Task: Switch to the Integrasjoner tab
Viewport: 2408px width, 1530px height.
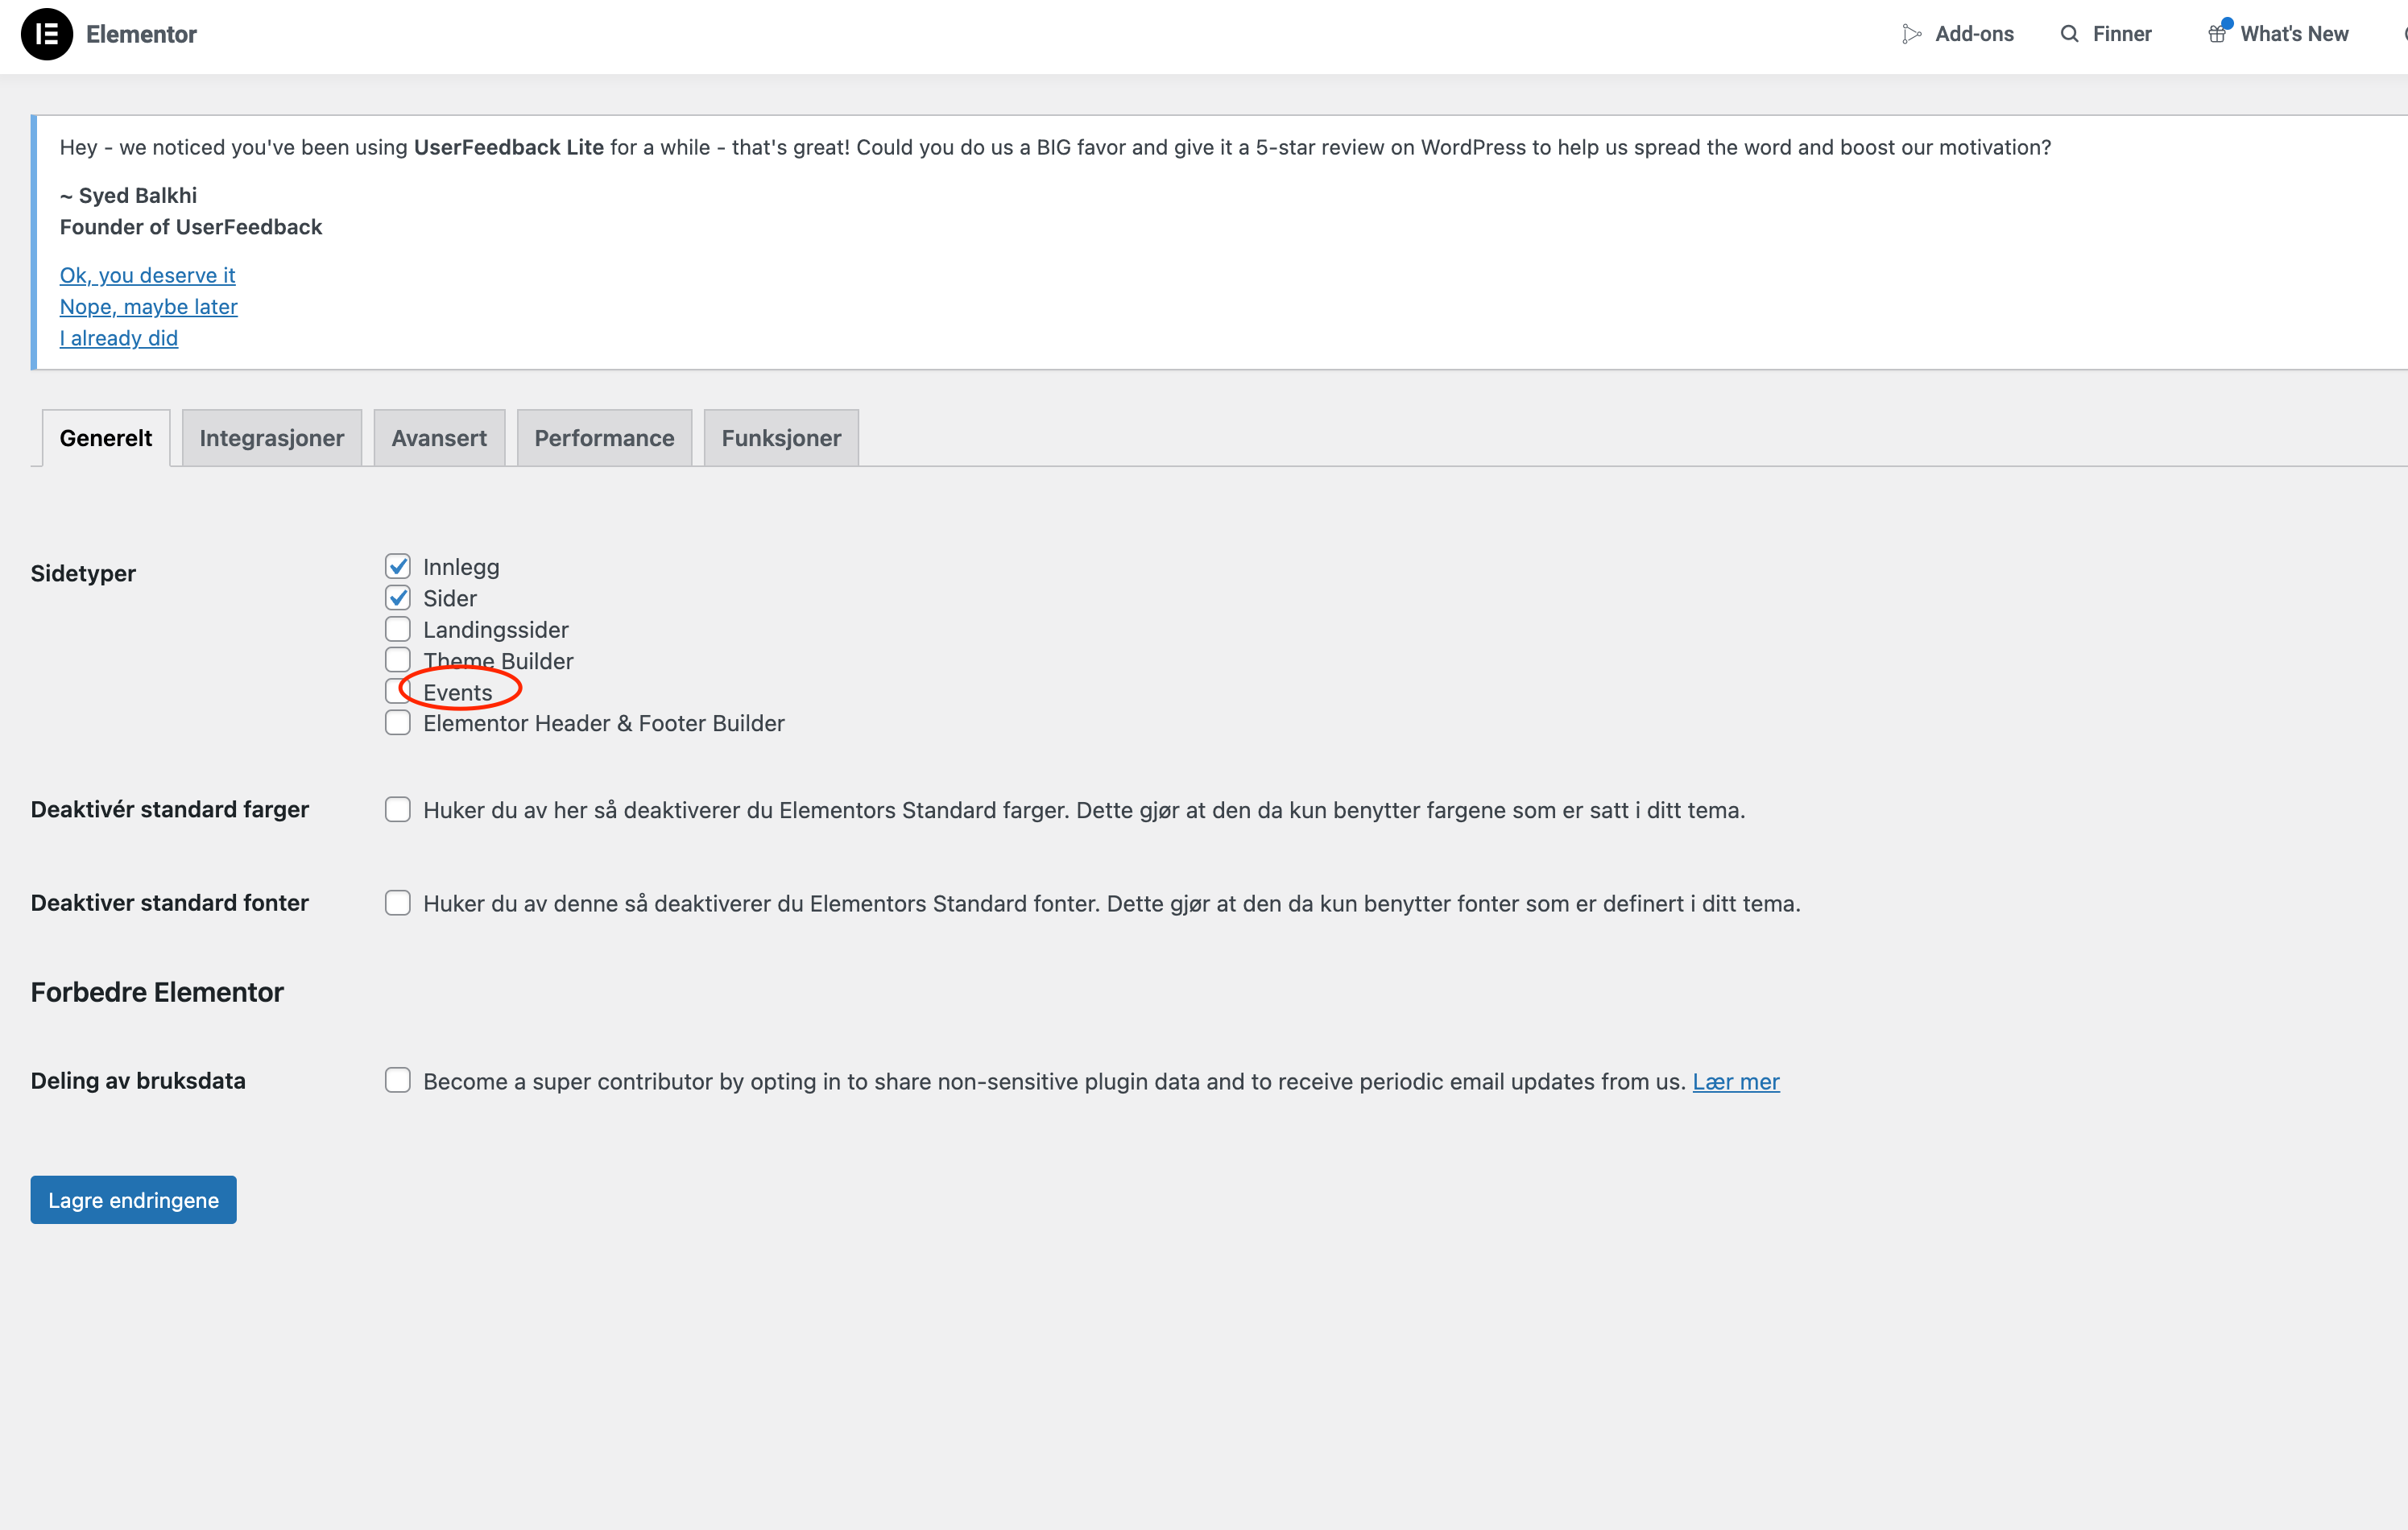Action: (x=272, y=438)
